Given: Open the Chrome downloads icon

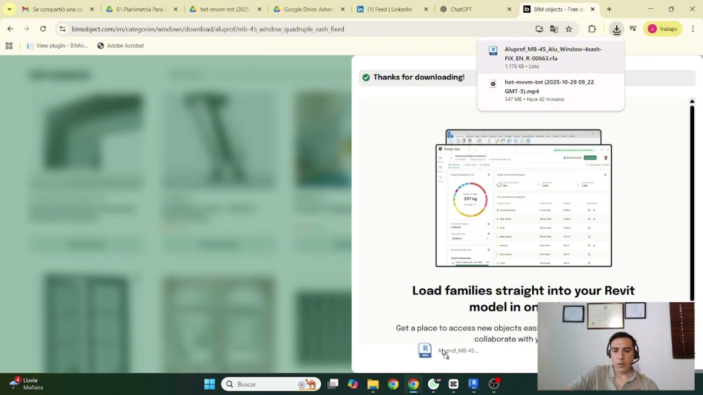Looking at the screenshot, I should coord(617,29).
